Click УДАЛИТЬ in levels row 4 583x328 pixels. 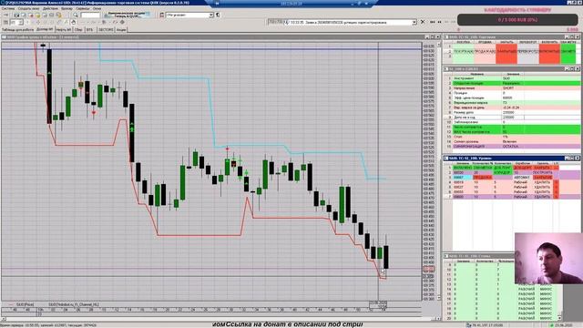pyautogui.click(x=543, y=182)
